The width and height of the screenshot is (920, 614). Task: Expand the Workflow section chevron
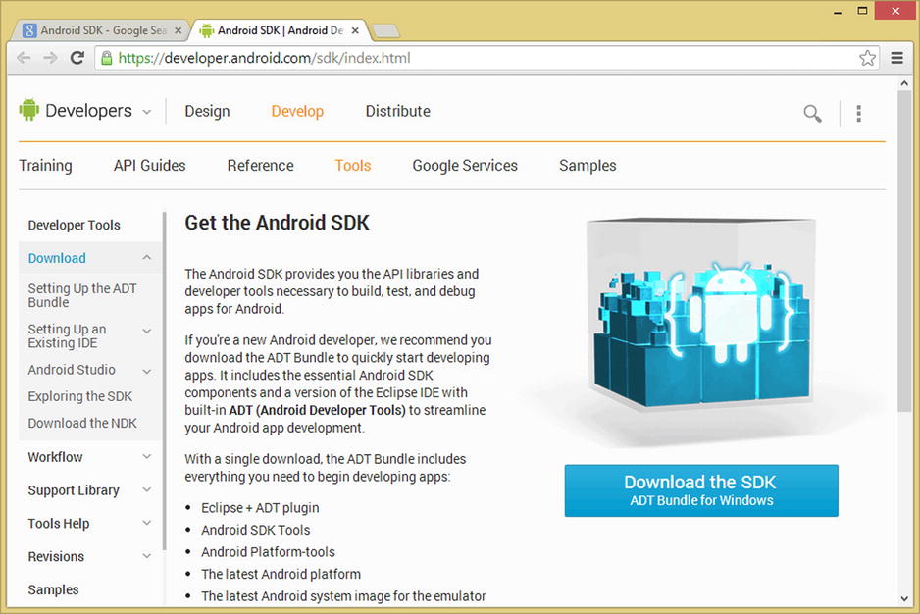(147, 456)
